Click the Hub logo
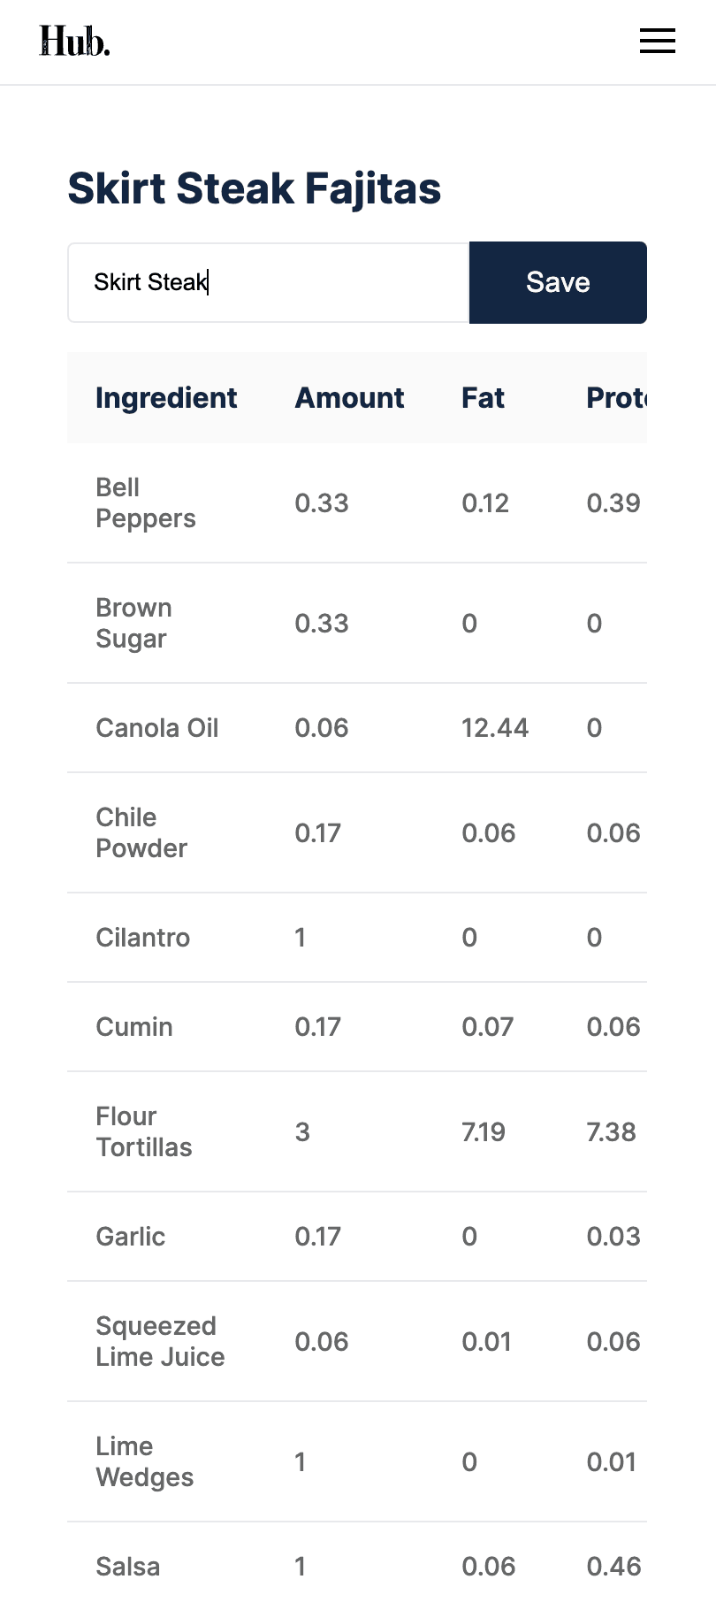 75,42
